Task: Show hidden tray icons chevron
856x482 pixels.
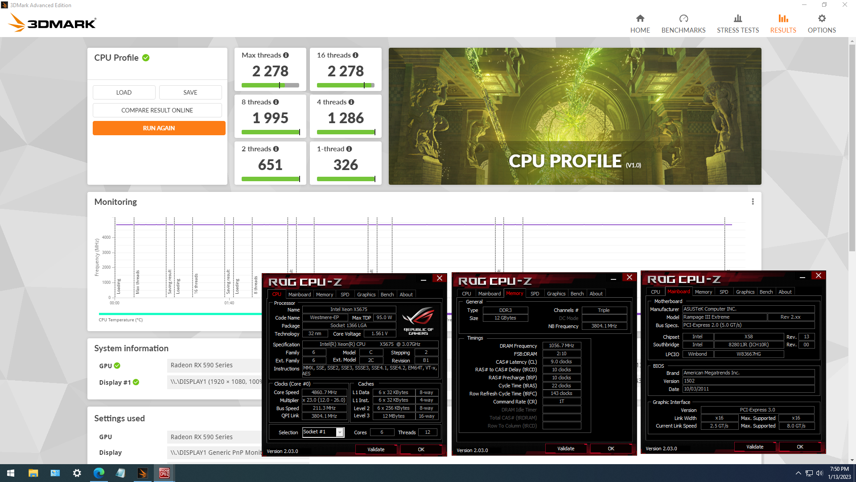Action: pyautogui.click(x=798, y=473)
